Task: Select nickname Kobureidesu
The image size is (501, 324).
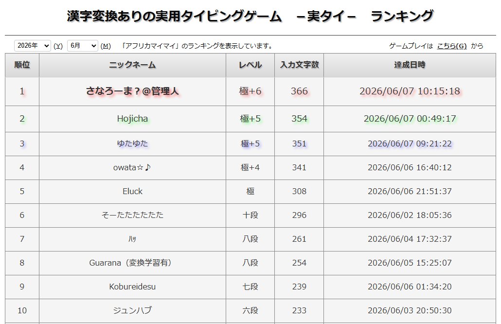Action: tap(132, 287)
